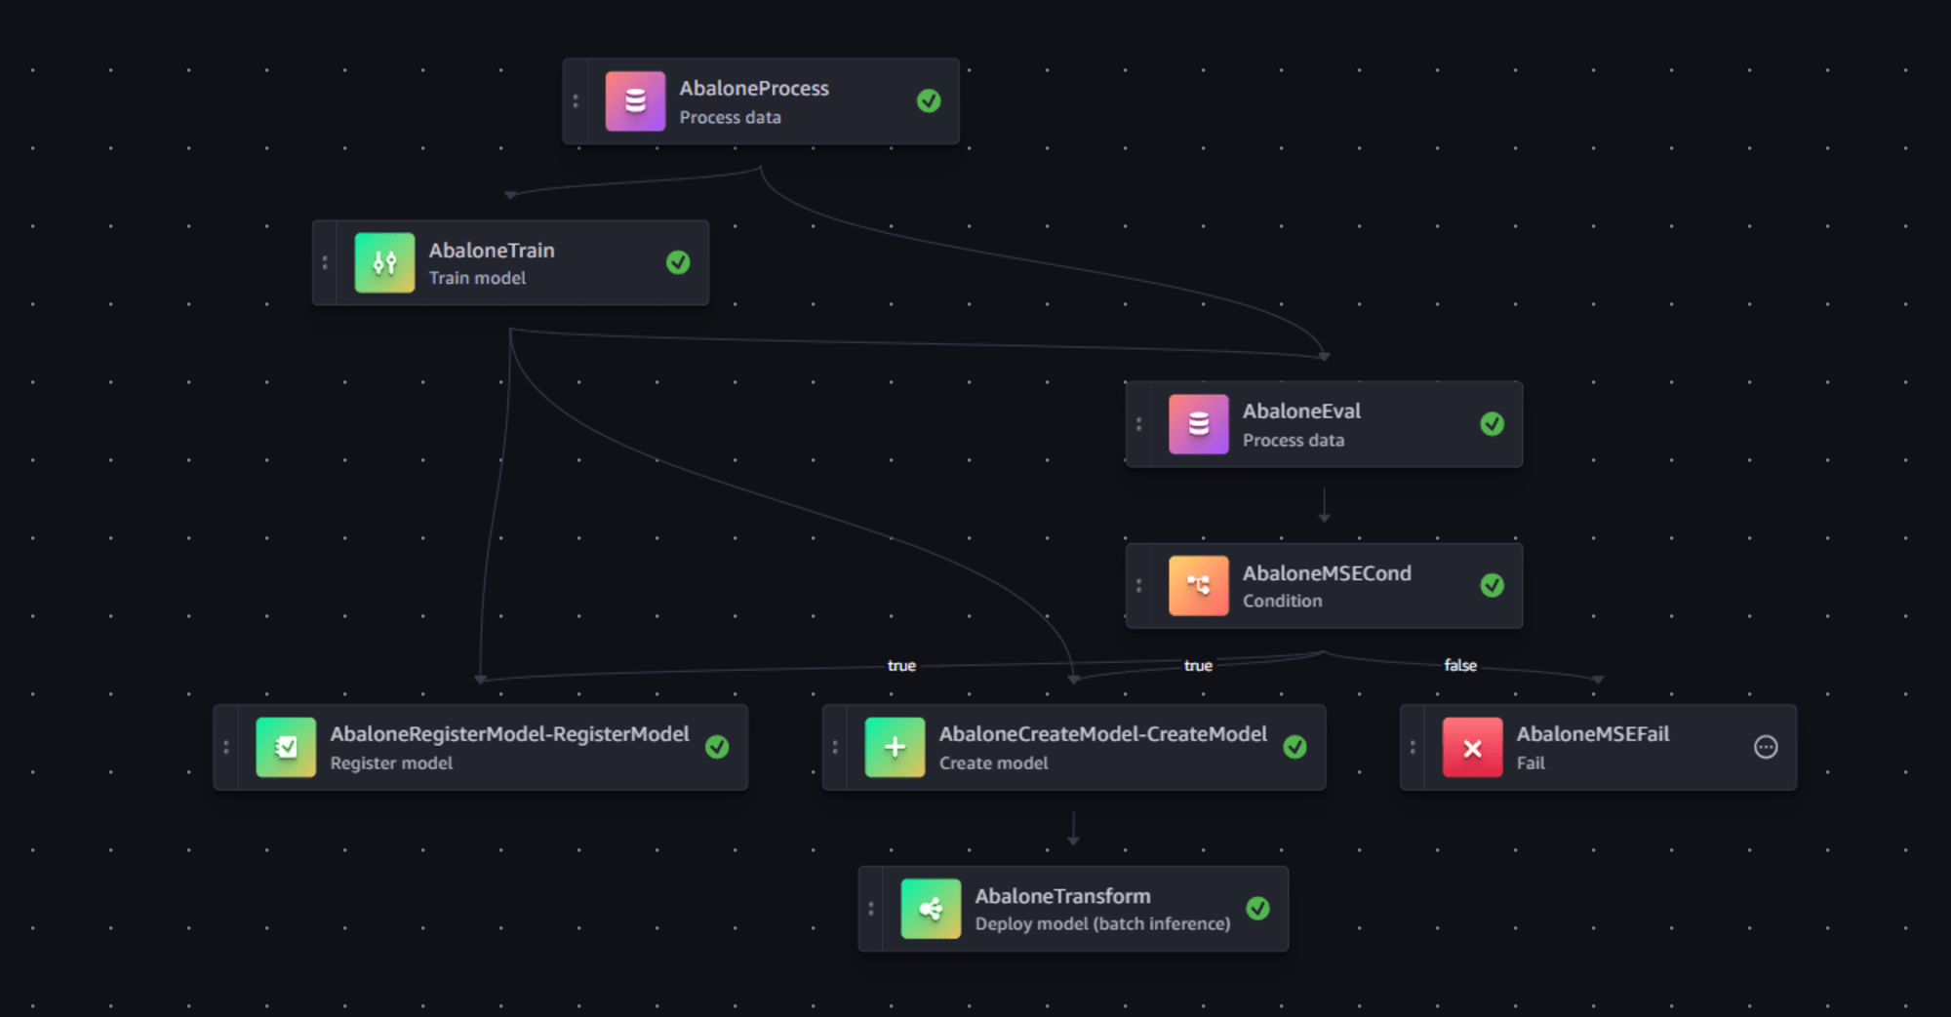Click the 'Condition' subtitle
Viewport: 1951px width, 1017px height.
tap(1282, 602)
